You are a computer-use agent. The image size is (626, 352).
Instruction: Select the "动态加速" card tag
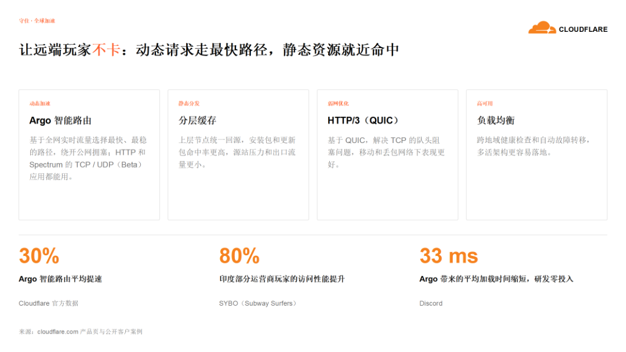pyautogui.click(x=39, y=104)
